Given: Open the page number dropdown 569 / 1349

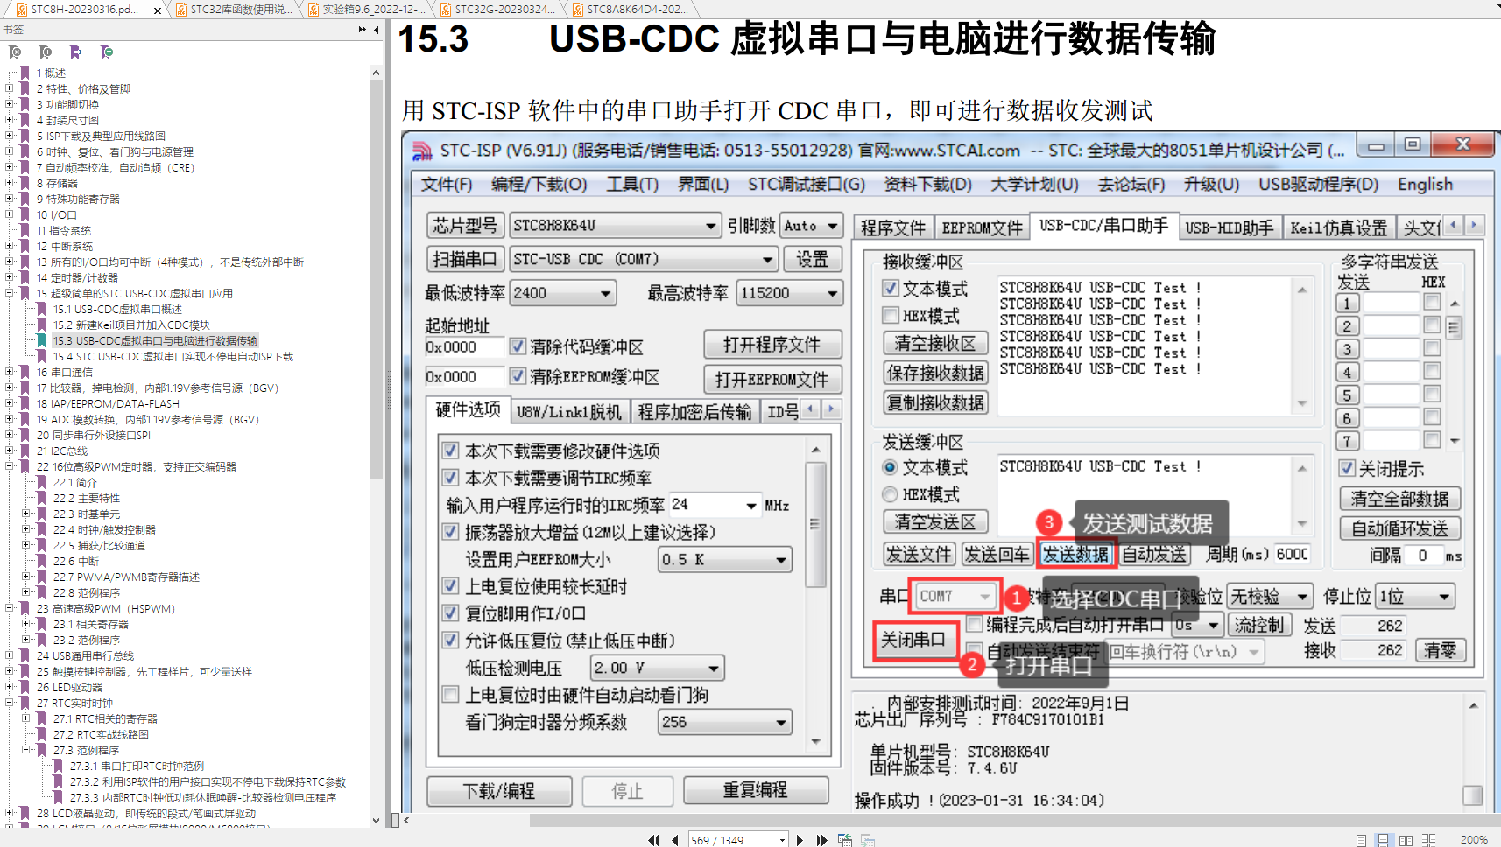Looking at the screenshot, I should click(x=782, y=840).
